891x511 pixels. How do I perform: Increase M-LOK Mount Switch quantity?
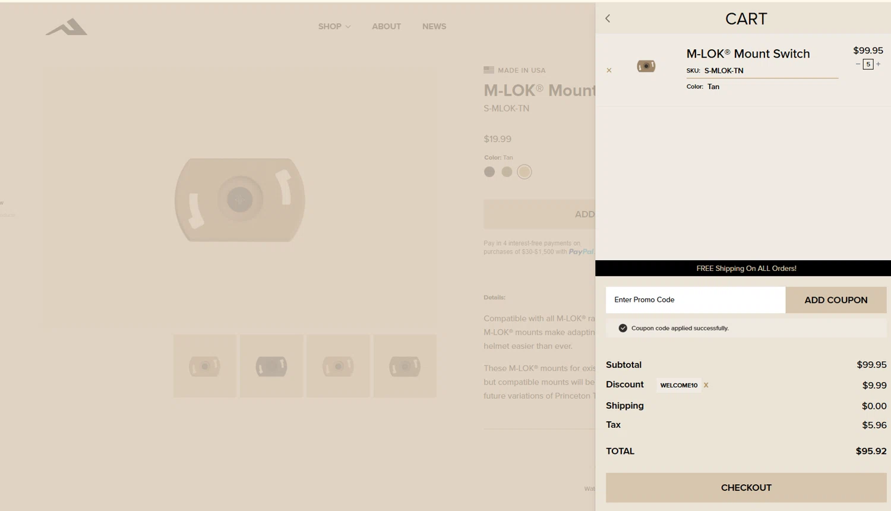coord(879,64)
